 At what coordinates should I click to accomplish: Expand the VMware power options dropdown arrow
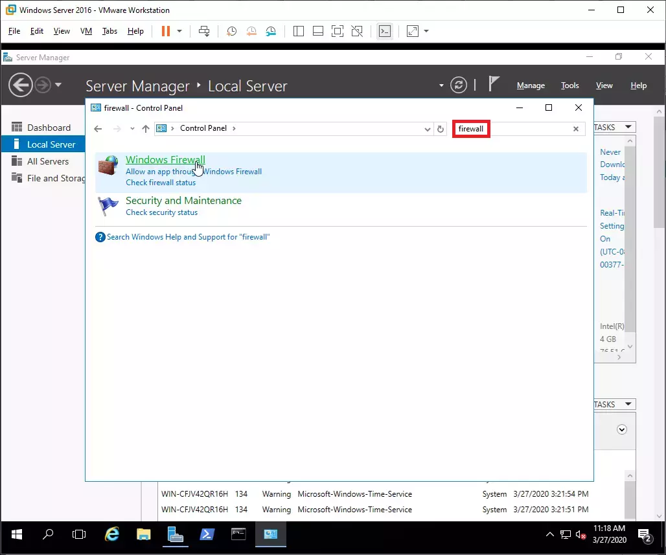coord(179,31)
